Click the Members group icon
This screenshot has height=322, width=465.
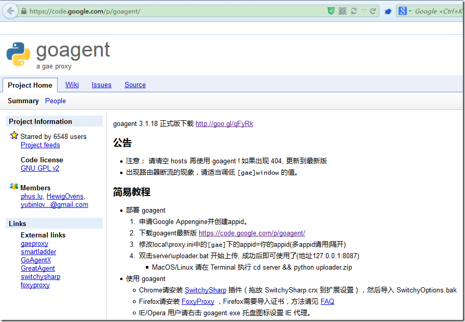click(13, 185)
